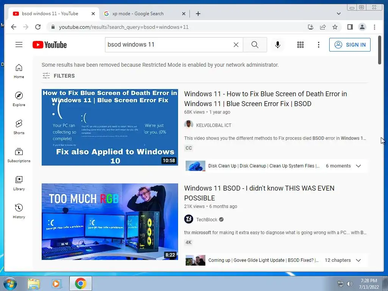Open Windows Explorer from the taskbar
The width and height of the screenshot is (388, 291).
tap(34, 283)
